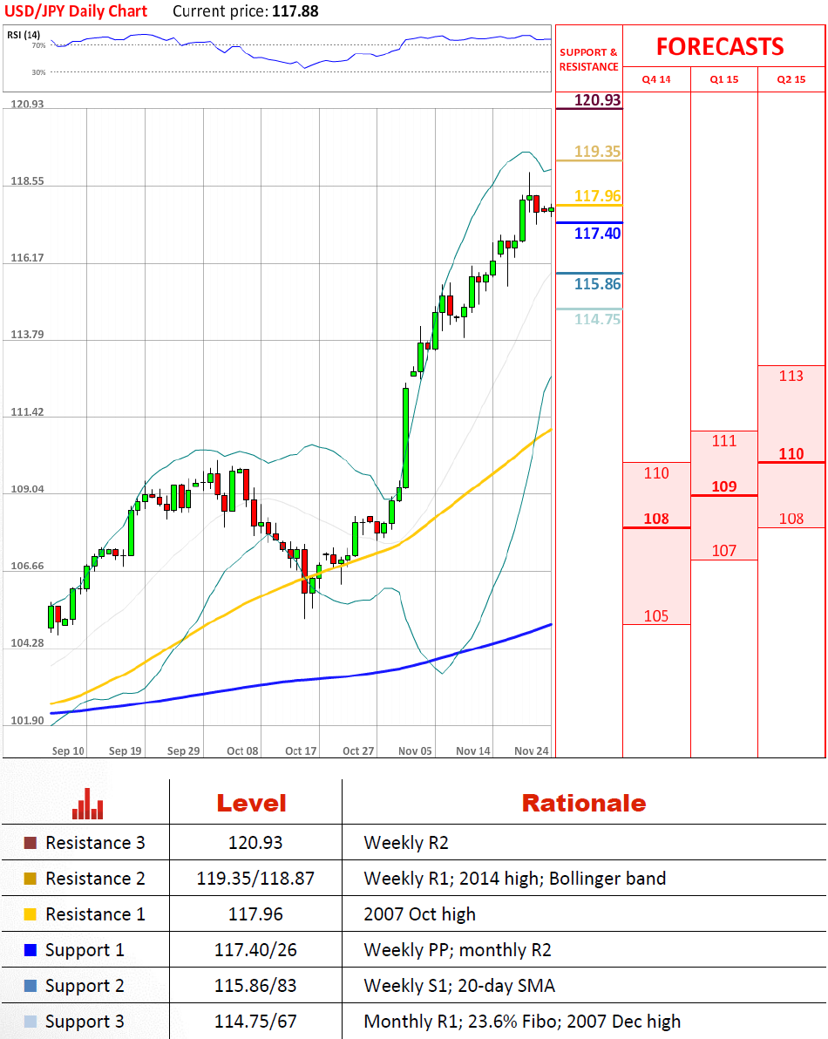Click the 120.93 level cell in the table
The width and height of the screenshot is (828, 1039).
click(x=255, y=843)
